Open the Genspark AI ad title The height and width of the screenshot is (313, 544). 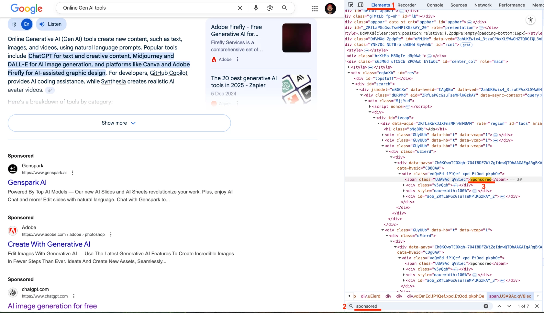pos(27,182)
